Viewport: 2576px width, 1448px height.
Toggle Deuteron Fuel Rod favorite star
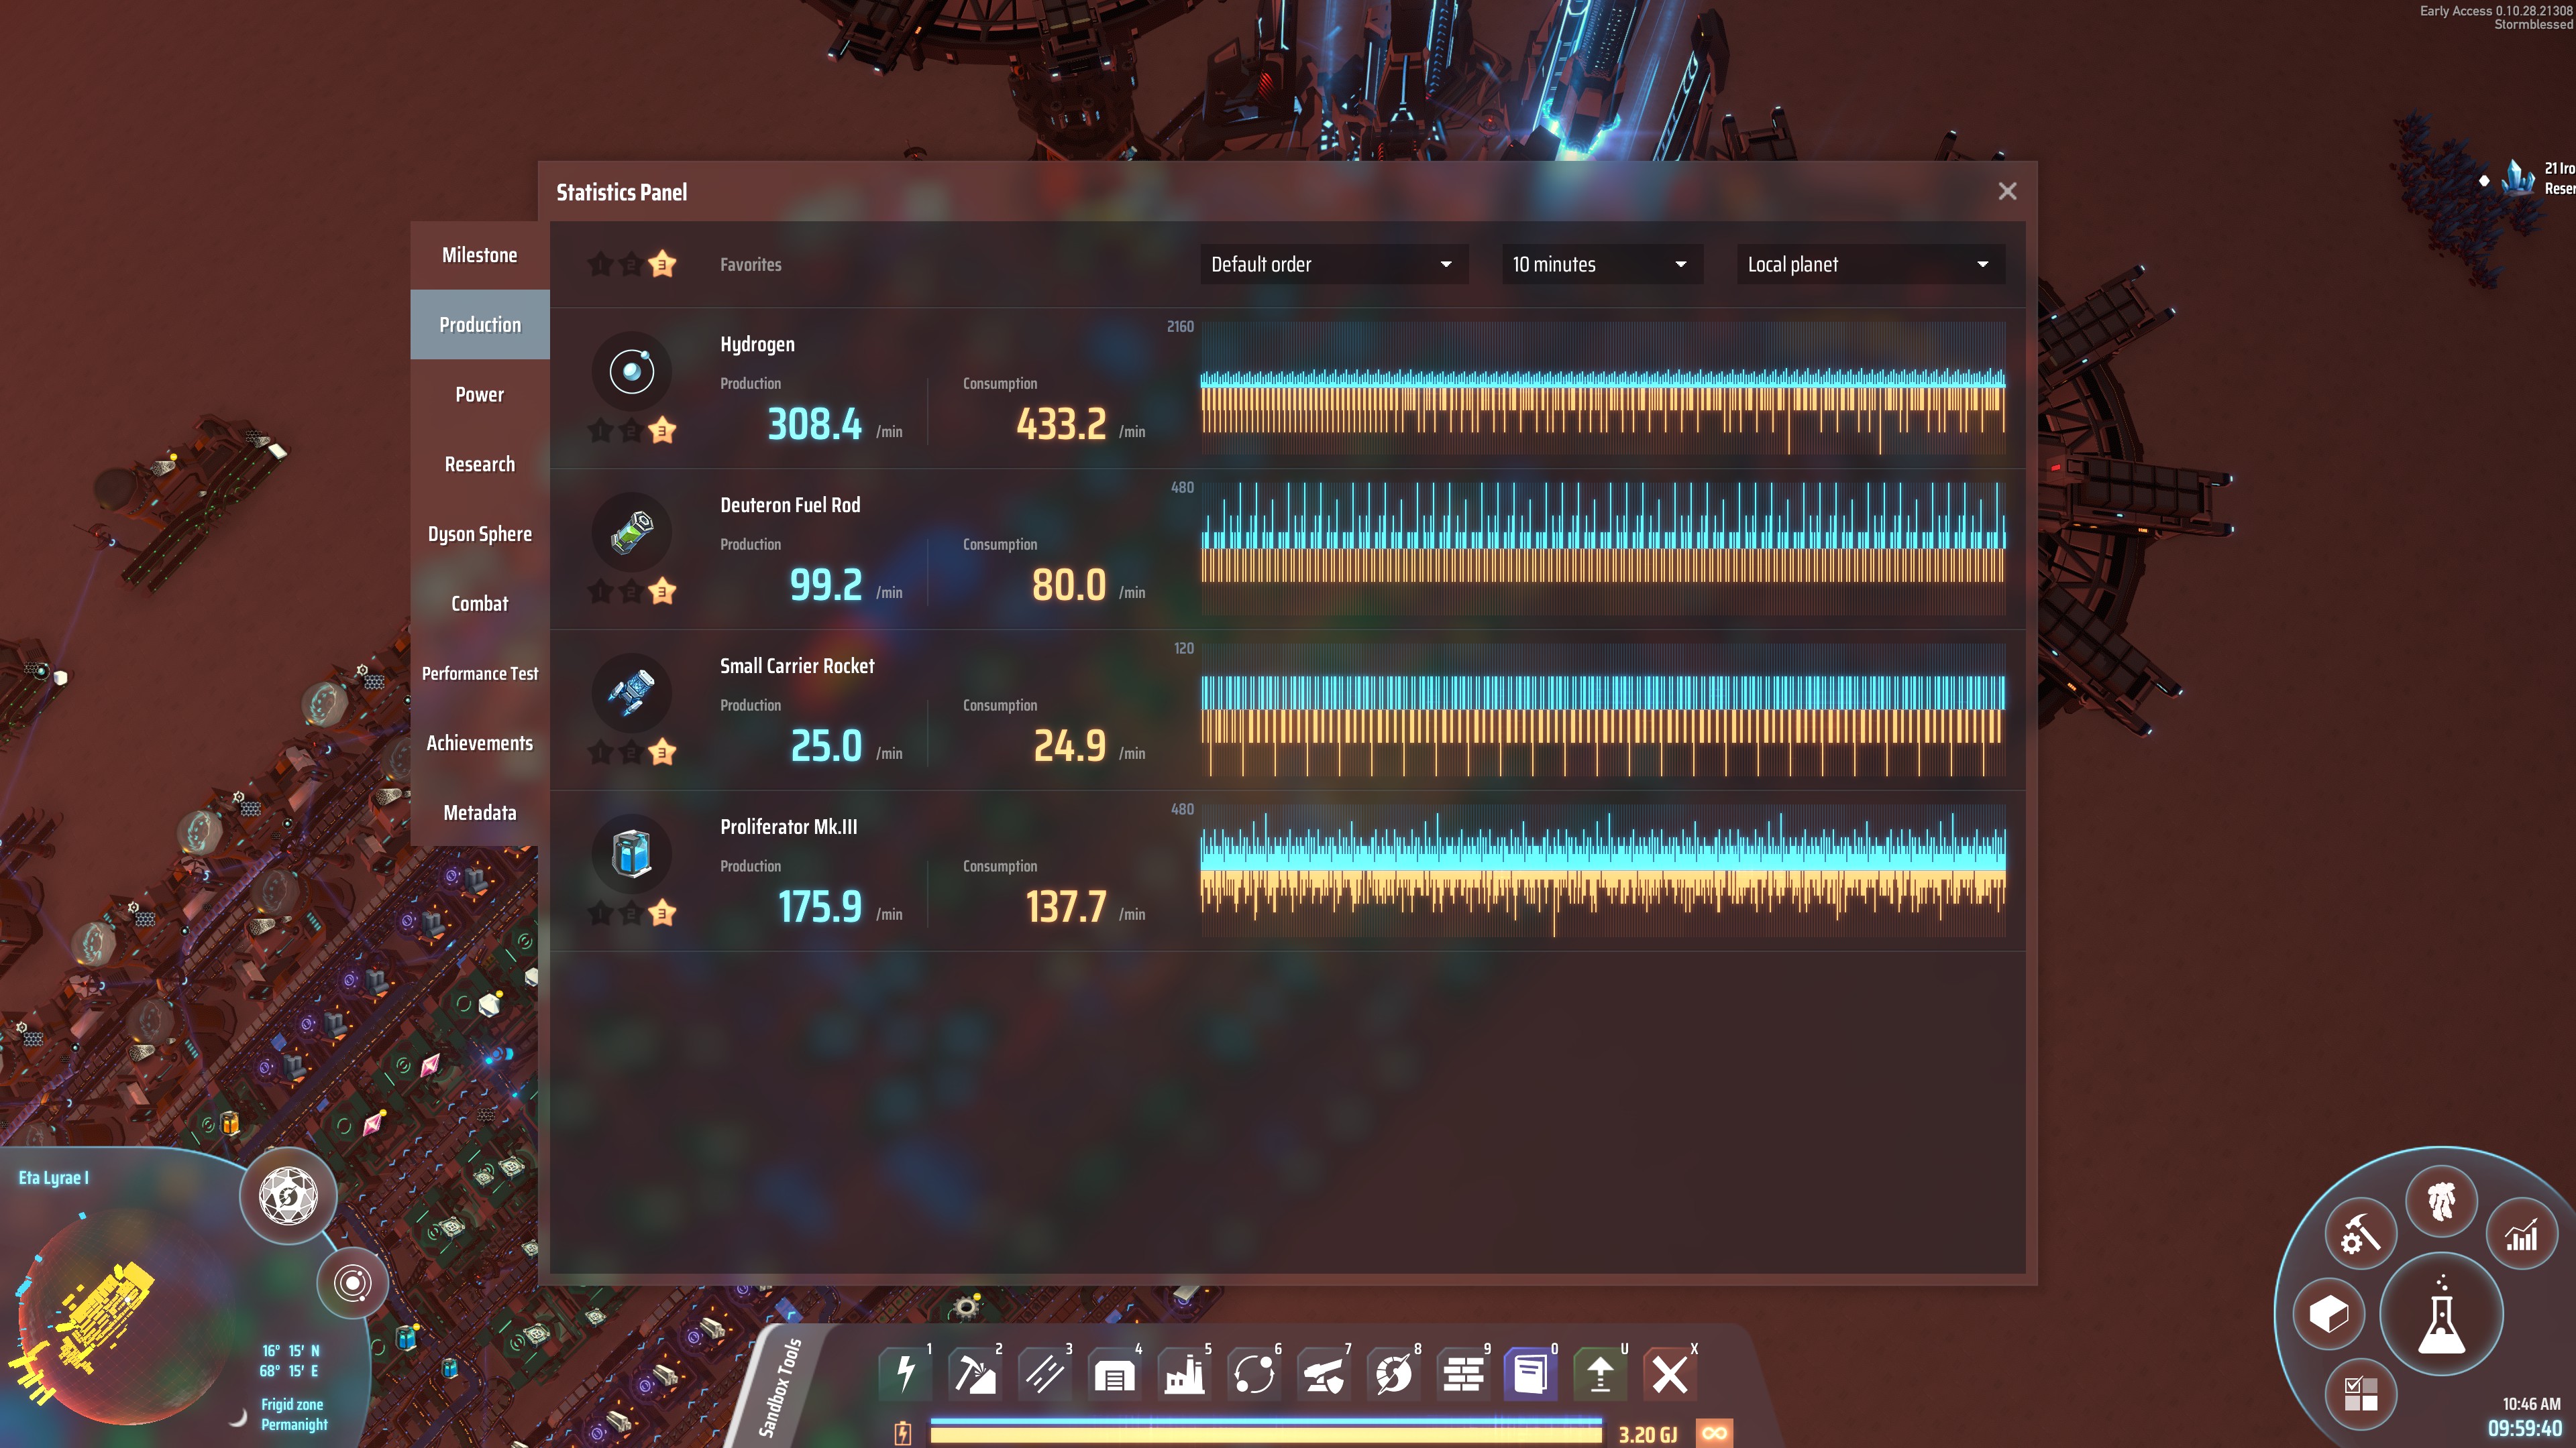pyautogui.click(x=662, y=591)
